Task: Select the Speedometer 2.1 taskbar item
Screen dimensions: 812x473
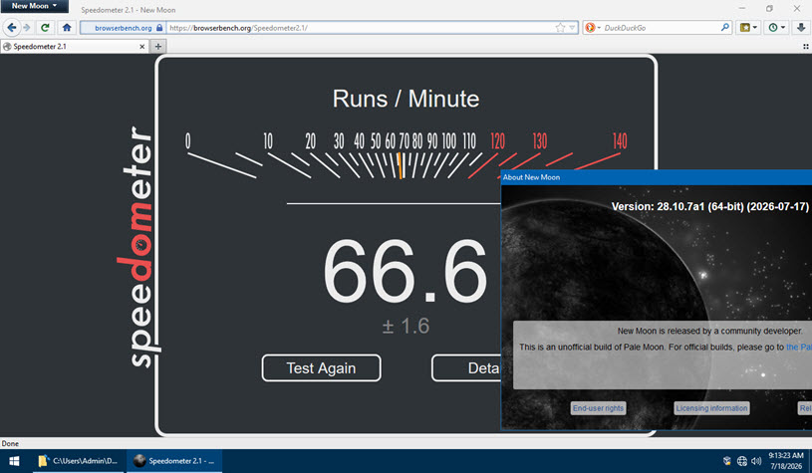Action: click(x=174, y=461)
